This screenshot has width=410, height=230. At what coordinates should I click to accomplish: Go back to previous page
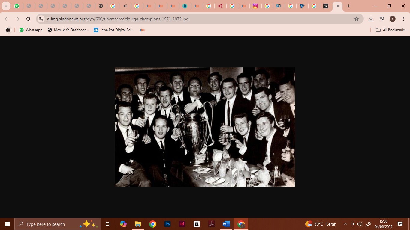click(7, 19)
